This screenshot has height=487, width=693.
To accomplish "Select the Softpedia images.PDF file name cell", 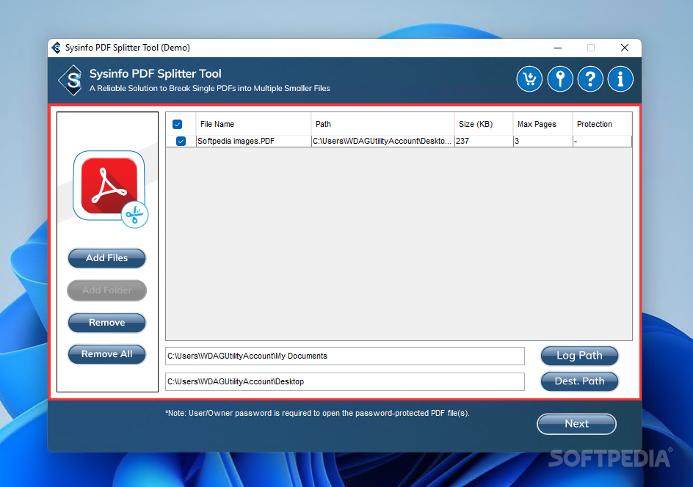I will point(254,142).
